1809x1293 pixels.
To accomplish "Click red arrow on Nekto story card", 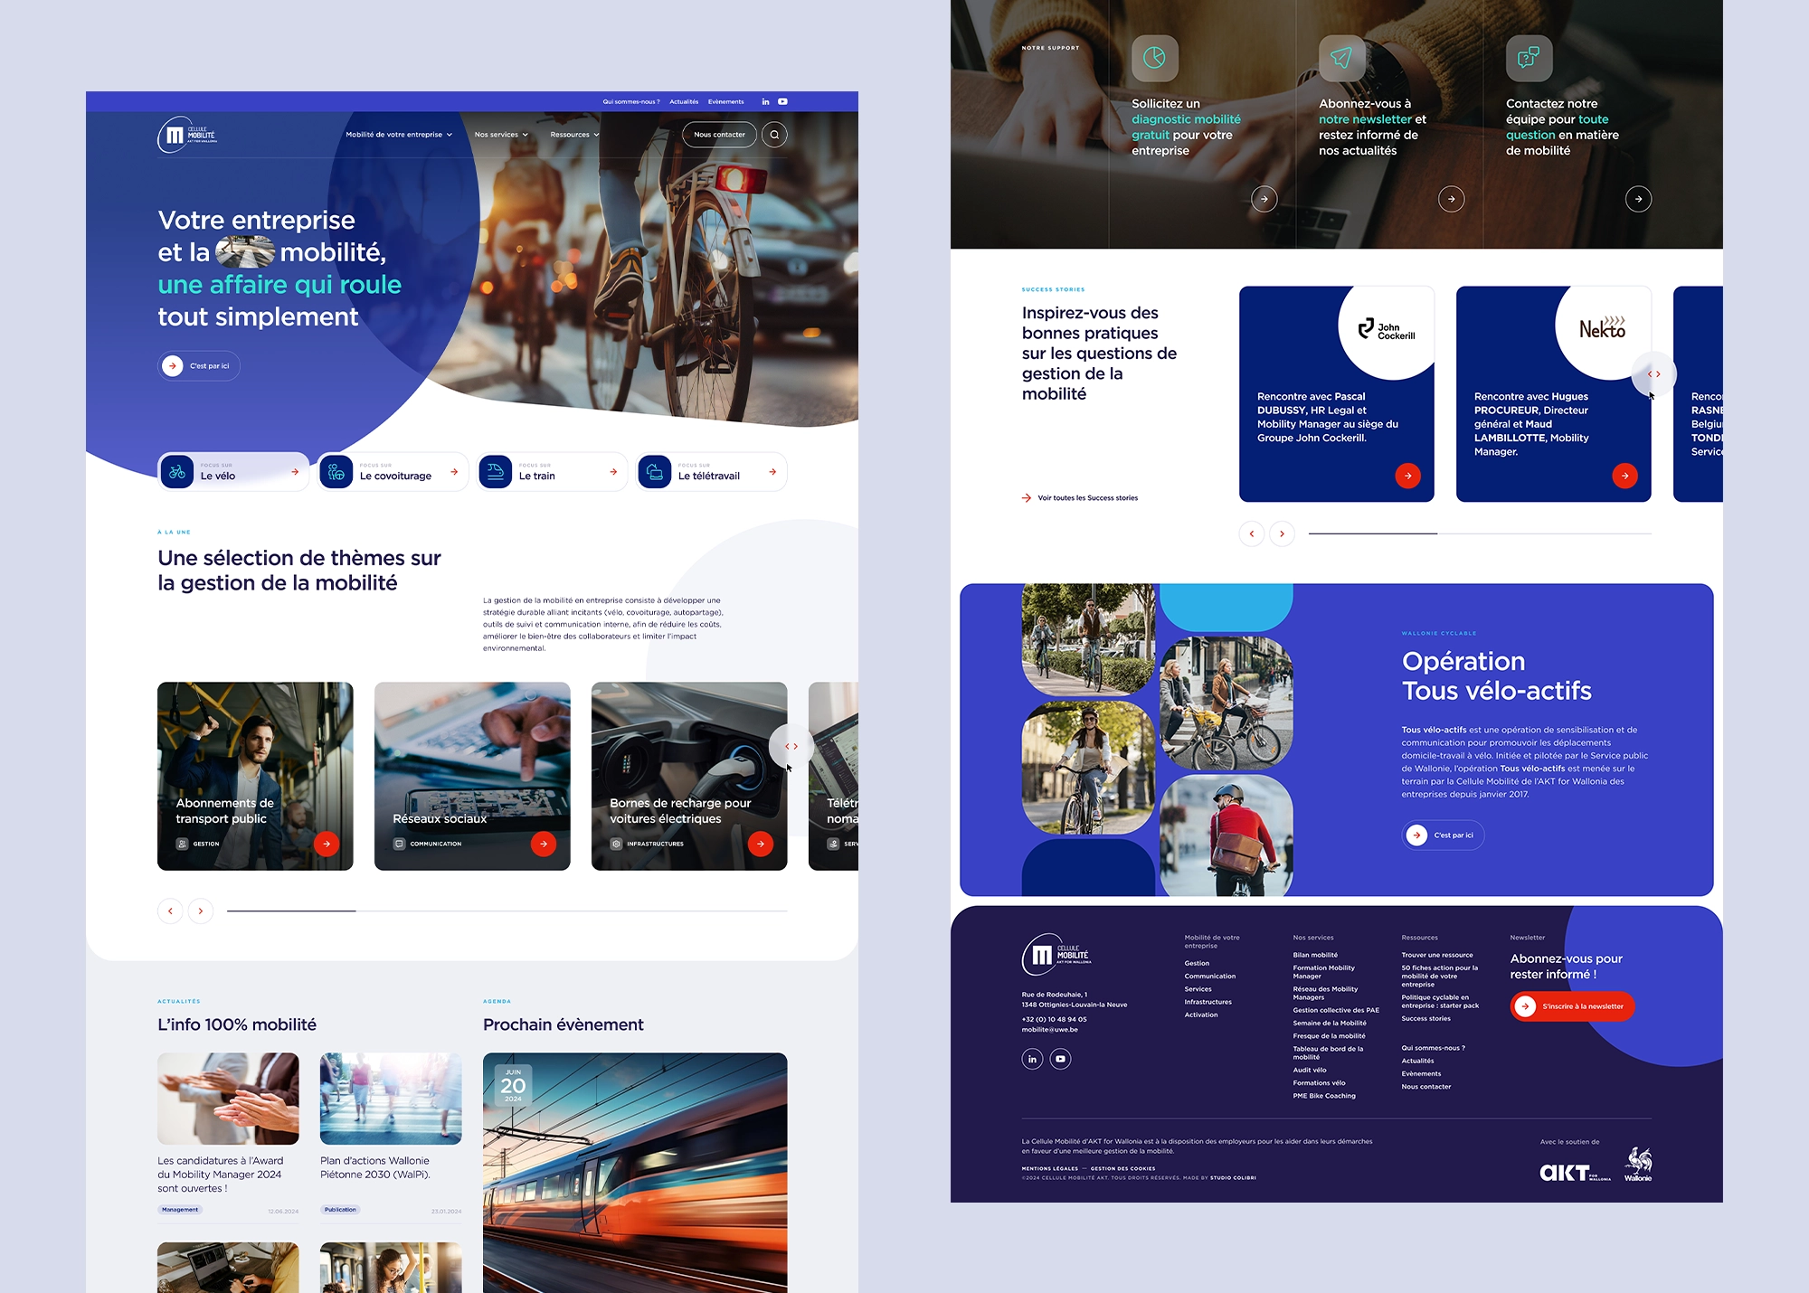I will tap(1625, 476).
